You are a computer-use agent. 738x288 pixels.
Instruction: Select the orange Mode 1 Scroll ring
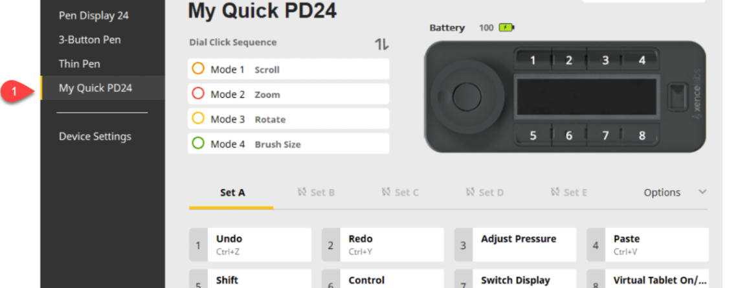coord(198,69)
